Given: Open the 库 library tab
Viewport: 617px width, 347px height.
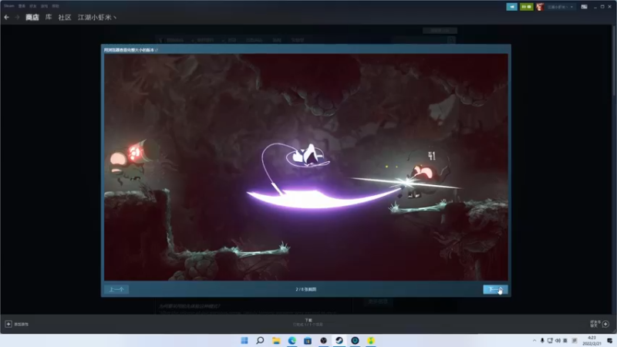Looking at the screenshot, I should click(x=49, y=17).
